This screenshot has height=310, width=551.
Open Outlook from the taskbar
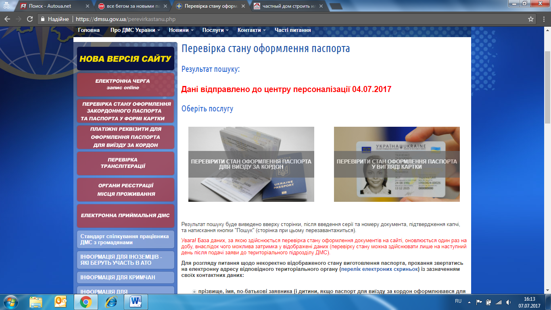[61, 302]
